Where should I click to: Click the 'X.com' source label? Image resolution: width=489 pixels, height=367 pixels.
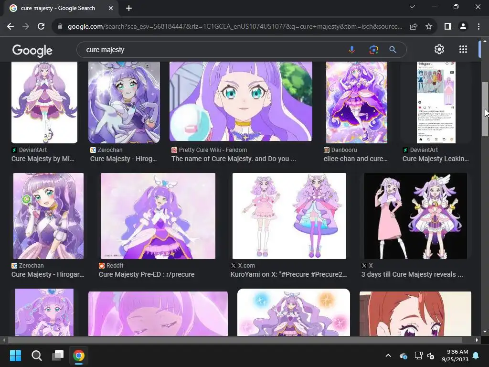click(x=246, y=266)
